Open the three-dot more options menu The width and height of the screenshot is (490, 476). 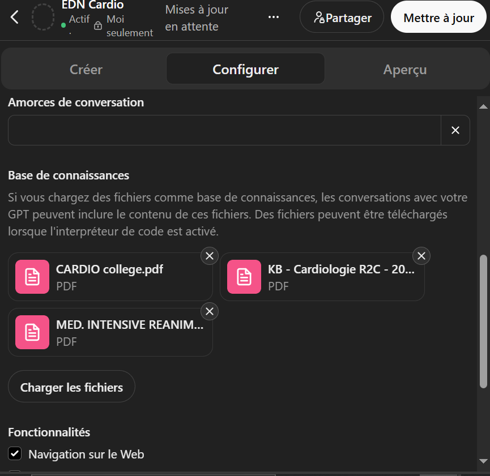click(274, 17)
